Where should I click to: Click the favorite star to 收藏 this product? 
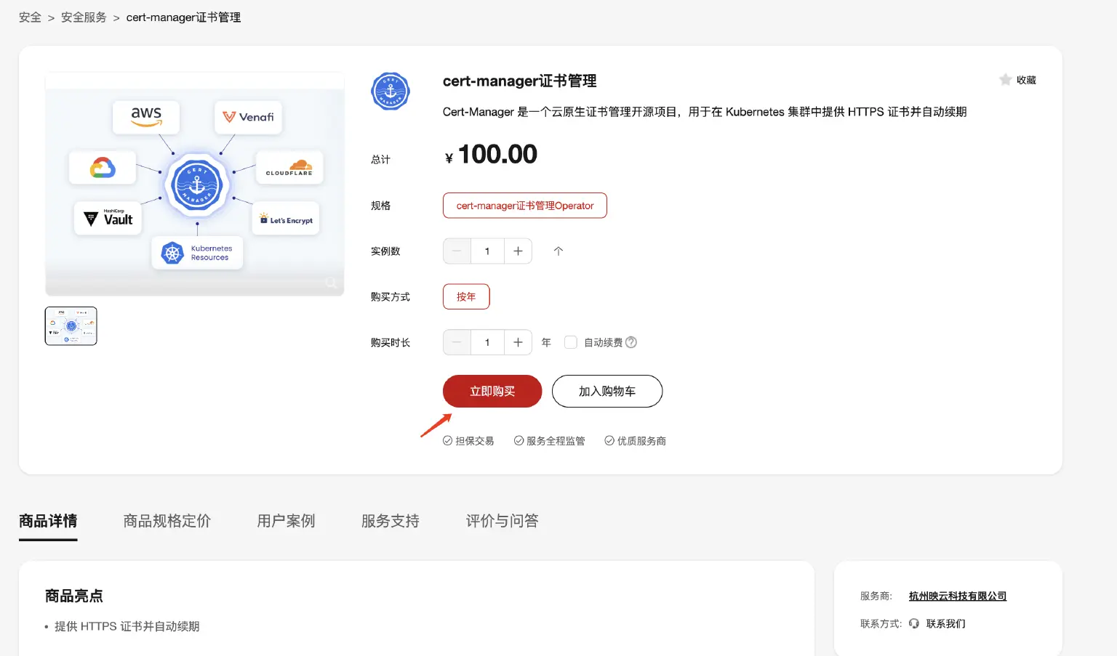[1006, 79]
